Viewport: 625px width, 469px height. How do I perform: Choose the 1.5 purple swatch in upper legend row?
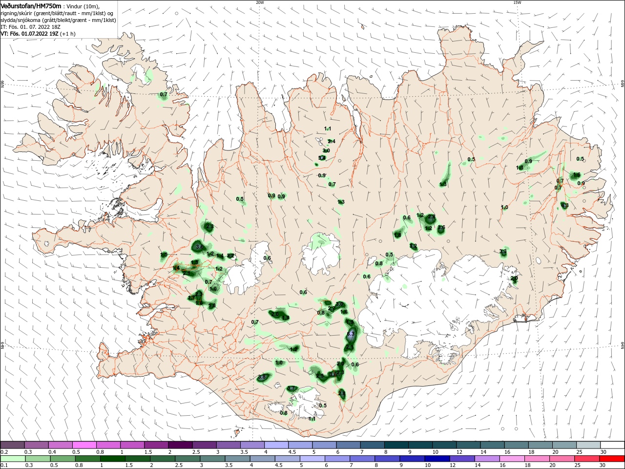[156, 445]
